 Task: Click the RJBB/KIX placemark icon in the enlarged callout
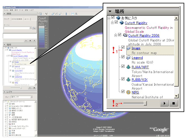128,80
